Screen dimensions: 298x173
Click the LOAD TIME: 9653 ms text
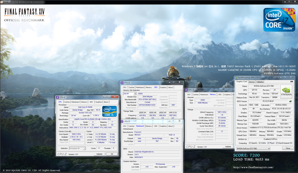tap(251, 160)
